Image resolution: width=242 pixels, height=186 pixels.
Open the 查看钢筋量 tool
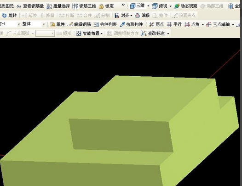coord(30,6)
